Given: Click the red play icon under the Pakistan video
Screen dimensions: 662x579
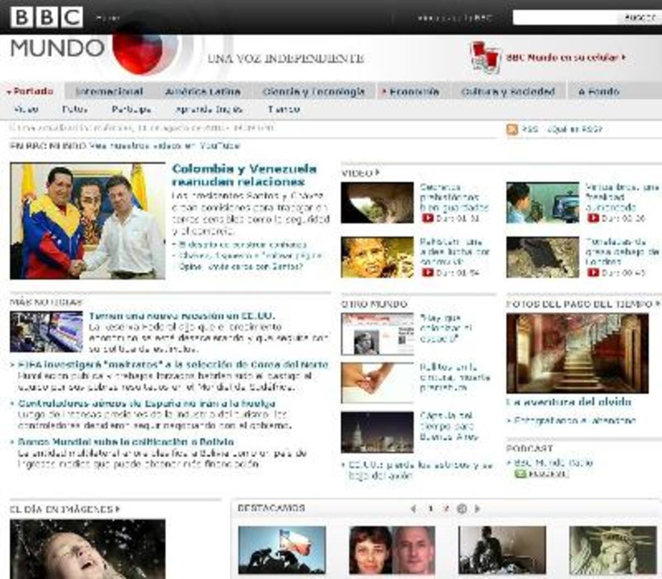Looking at the screenshot, I should point(427,272).
